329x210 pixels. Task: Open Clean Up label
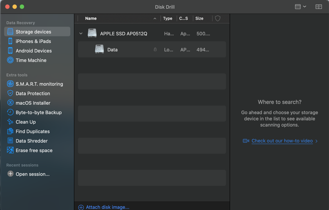tap(25, 122)
